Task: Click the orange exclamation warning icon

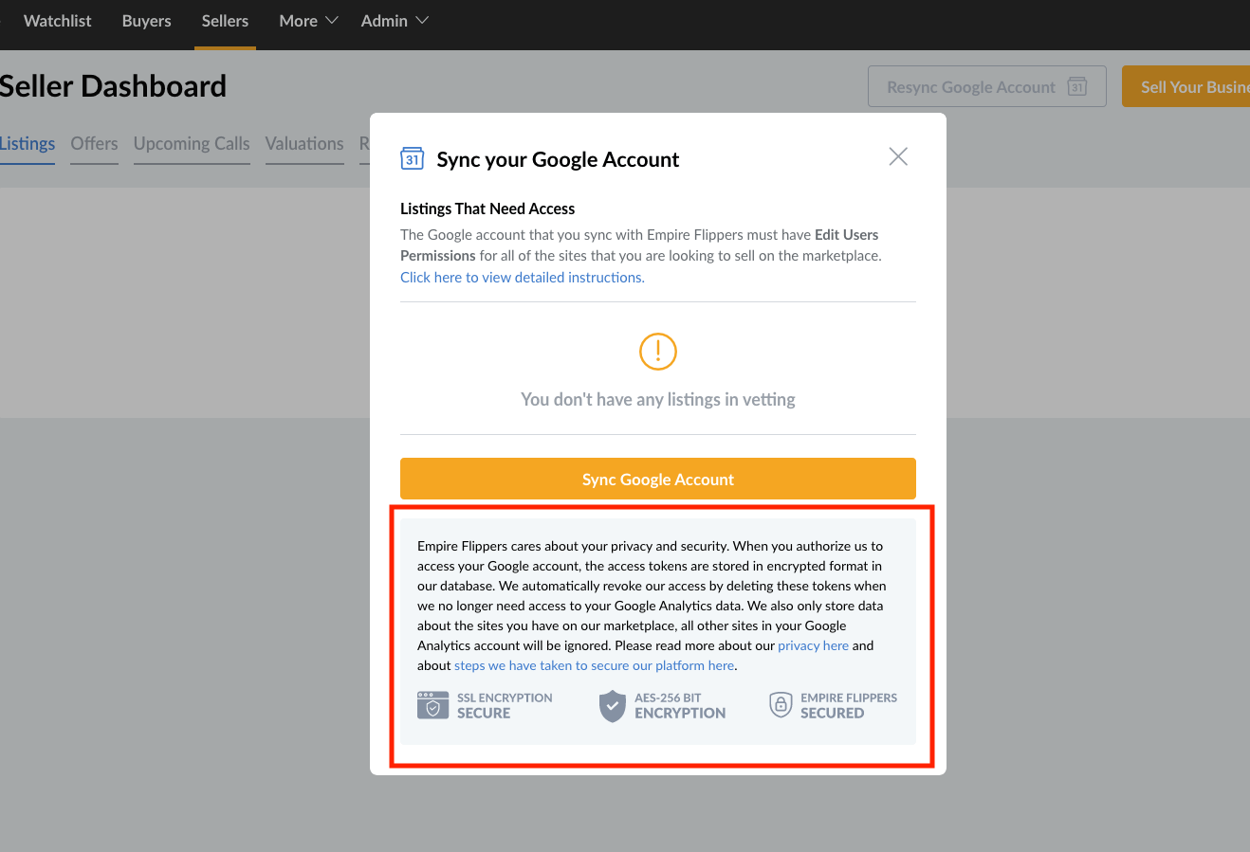Action: coord(658,352)
